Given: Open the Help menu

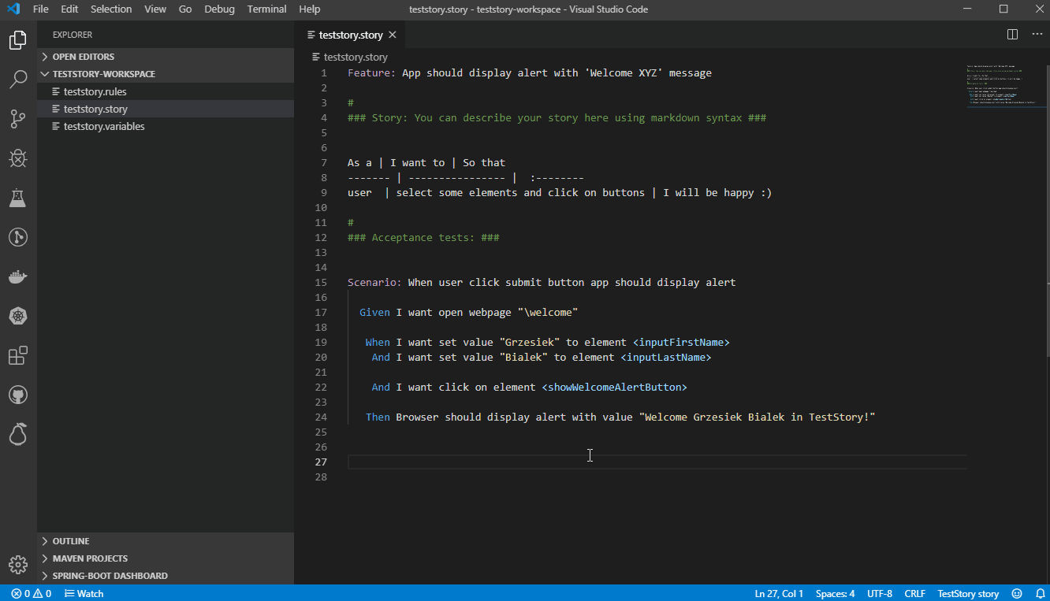Looking at the screenshot, I should (310, 9).
